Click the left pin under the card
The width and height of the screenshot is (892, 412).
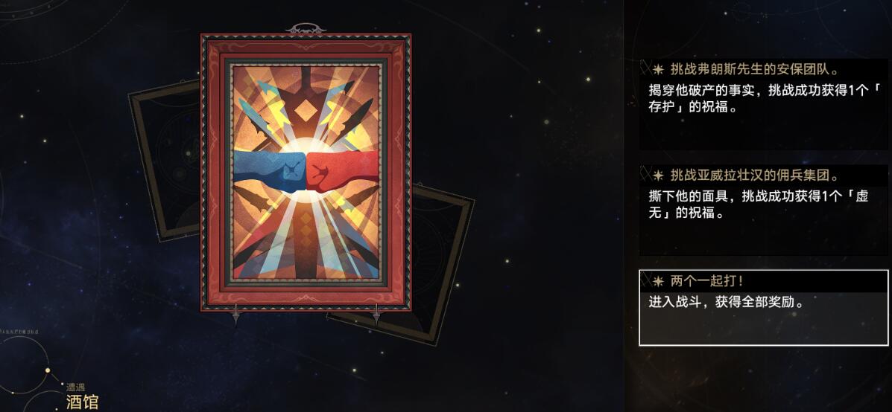(x=236, y=314)
